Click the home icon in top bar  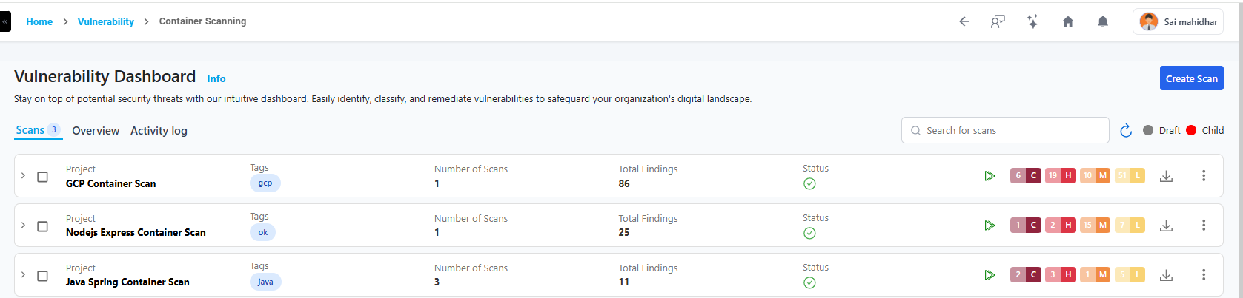coord(1067,22)
